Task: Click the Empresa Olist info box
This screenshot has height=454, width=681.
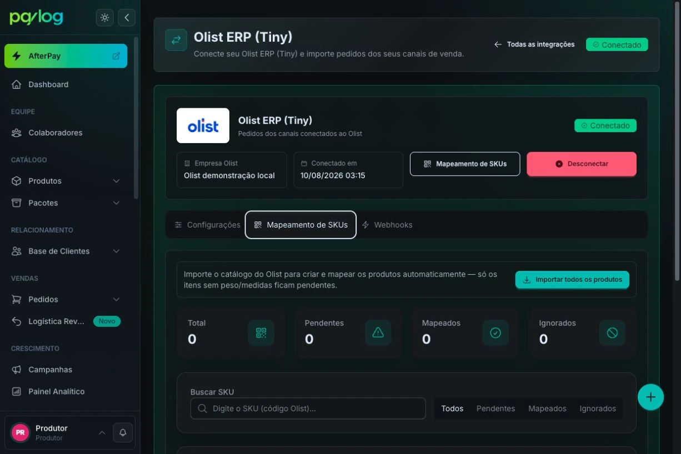Action: pos(232,170)
